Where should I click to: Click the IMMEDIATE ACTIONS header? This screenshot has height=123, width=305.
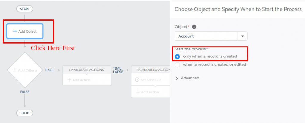(86, 70)
